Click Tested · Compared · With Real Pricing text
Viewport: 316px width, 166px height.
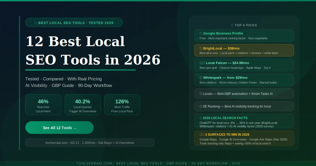(63, 79)
